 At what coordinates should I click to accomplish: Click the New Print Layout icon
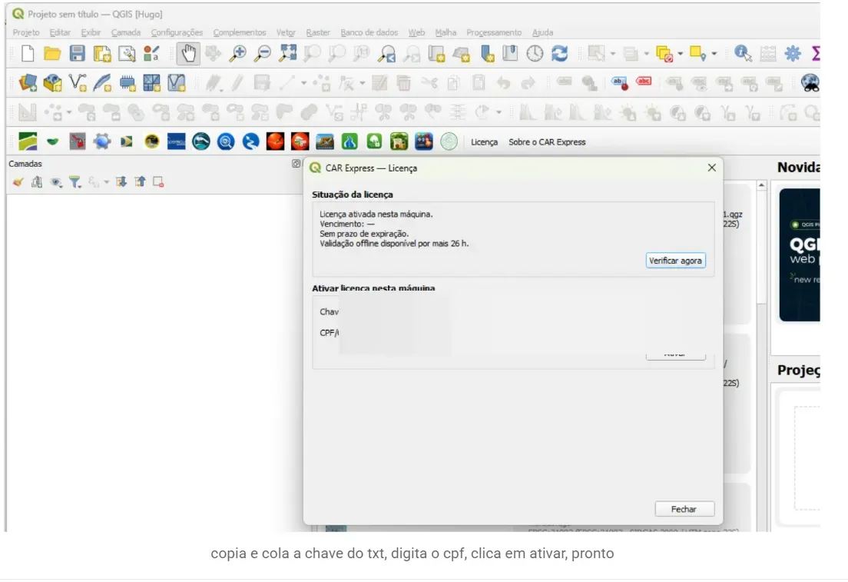[x=102, y=54]
